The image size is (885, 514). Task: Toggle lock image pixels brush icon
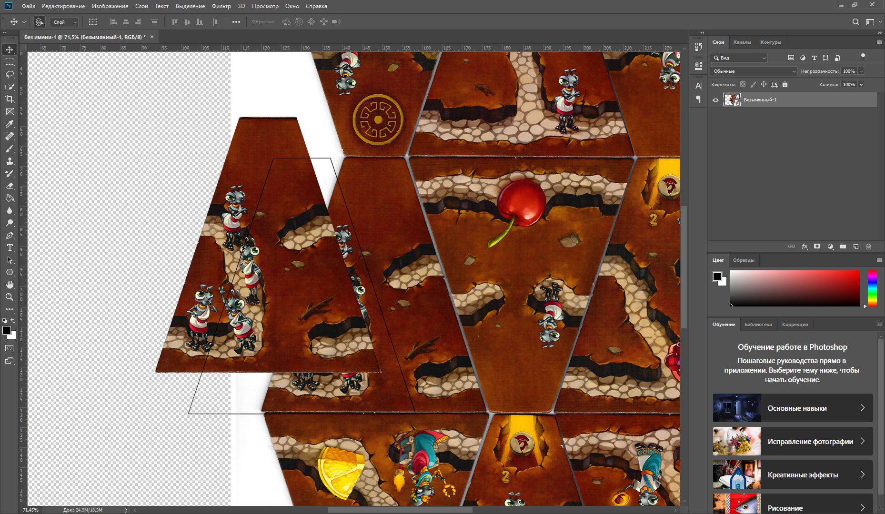pyautogui.click(x=753, y=84)
